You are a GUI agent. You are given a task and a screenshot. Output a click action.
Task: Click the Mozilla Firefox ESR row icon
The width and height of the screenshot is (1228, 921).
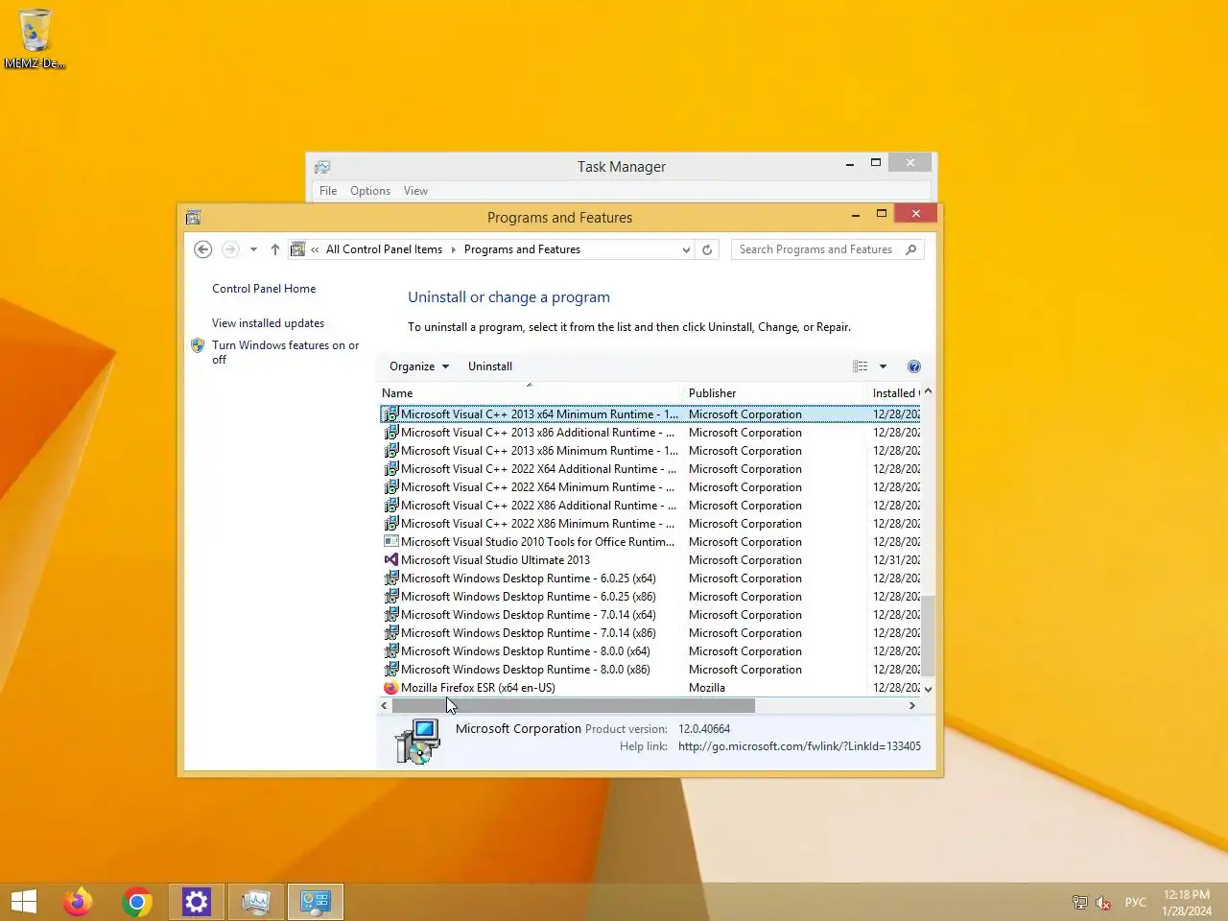[390, 688]
